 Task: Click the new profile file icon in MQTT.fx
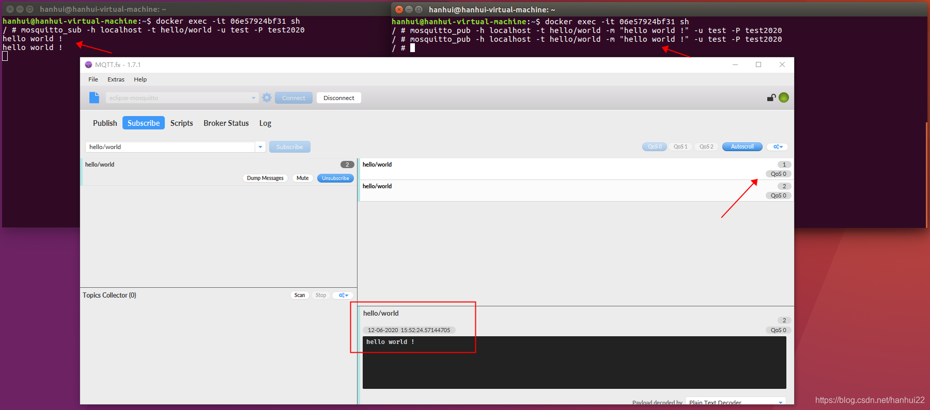94,97
